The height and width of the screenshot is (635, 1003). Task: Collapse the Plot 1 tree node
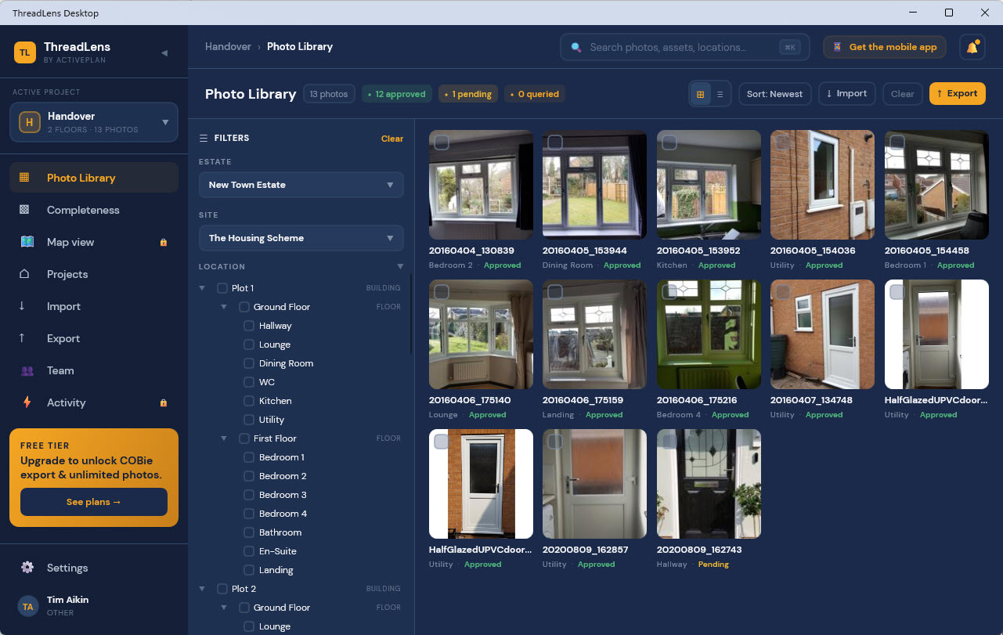click(x=202, y=288)
